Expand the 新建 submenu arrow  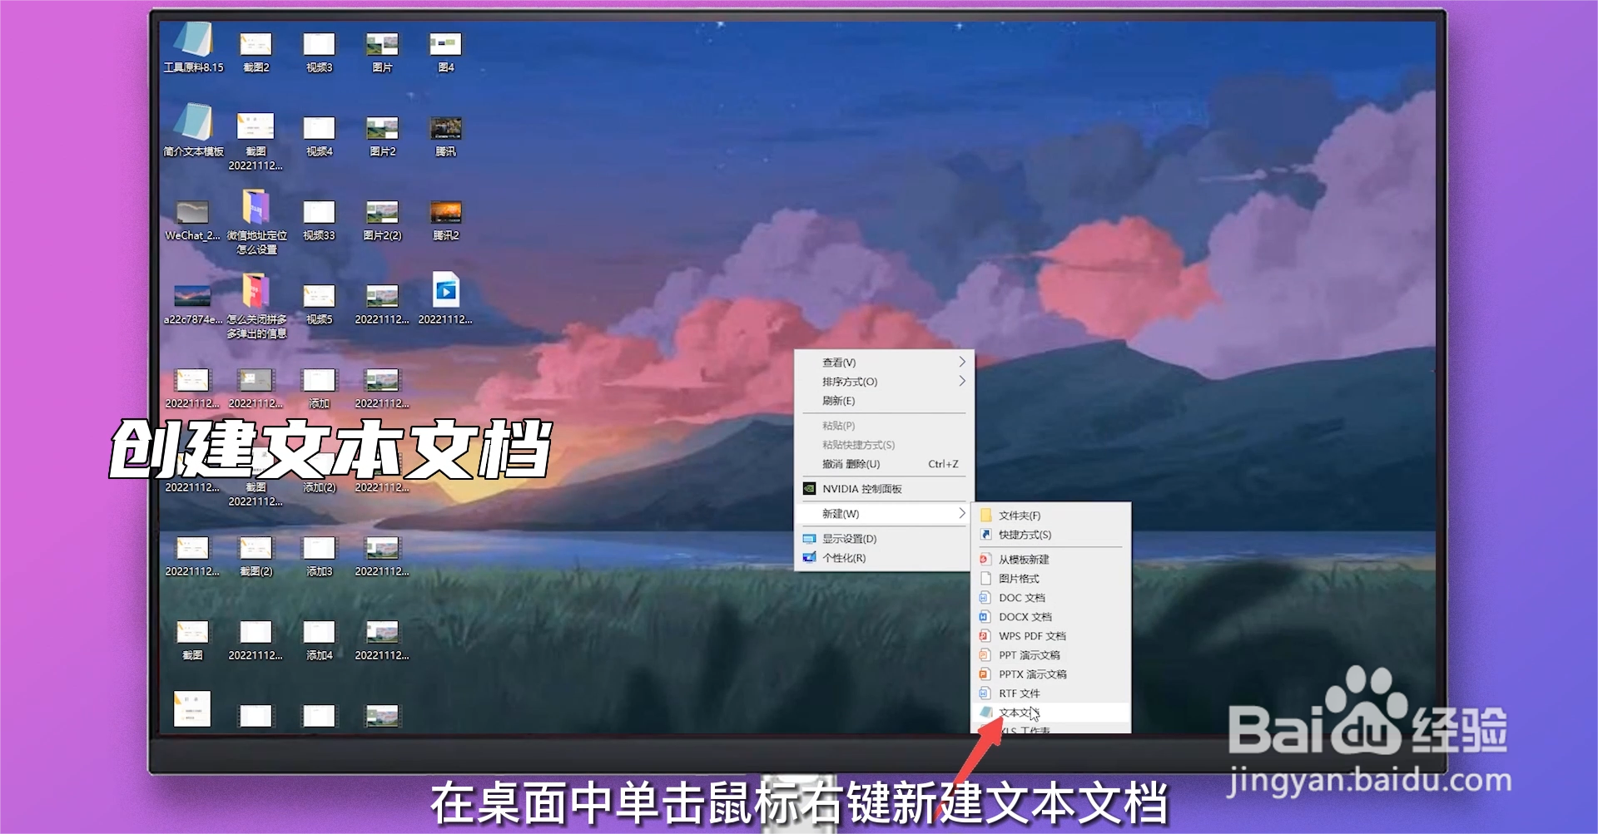pyautogui.click(x=963, y=513)
